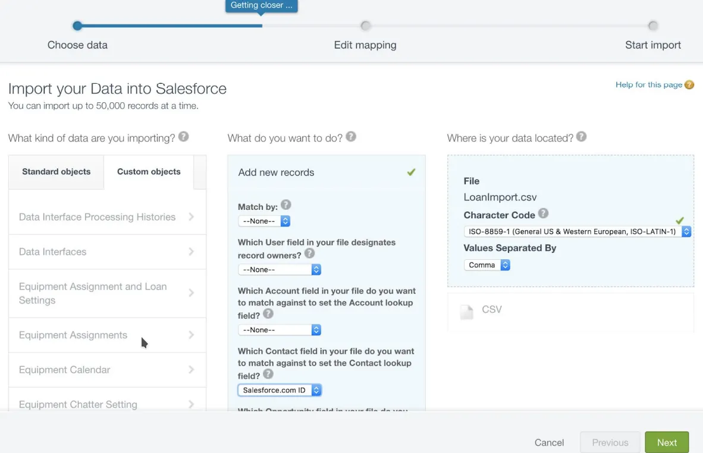Viewport: 703px width, 453px height.
Task: Select 'Data Interface Processing Histories' object
Action: point(107,217)
